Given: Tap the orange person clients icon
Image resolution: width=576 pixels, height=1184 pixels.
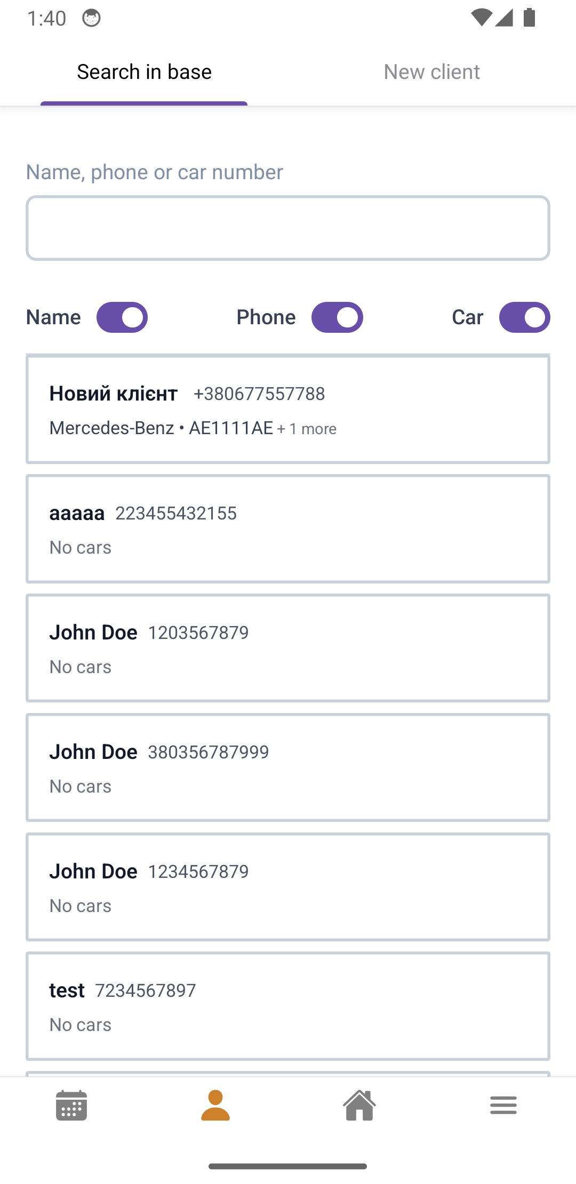Looking at the screenshot, I should coord(215,1105).
